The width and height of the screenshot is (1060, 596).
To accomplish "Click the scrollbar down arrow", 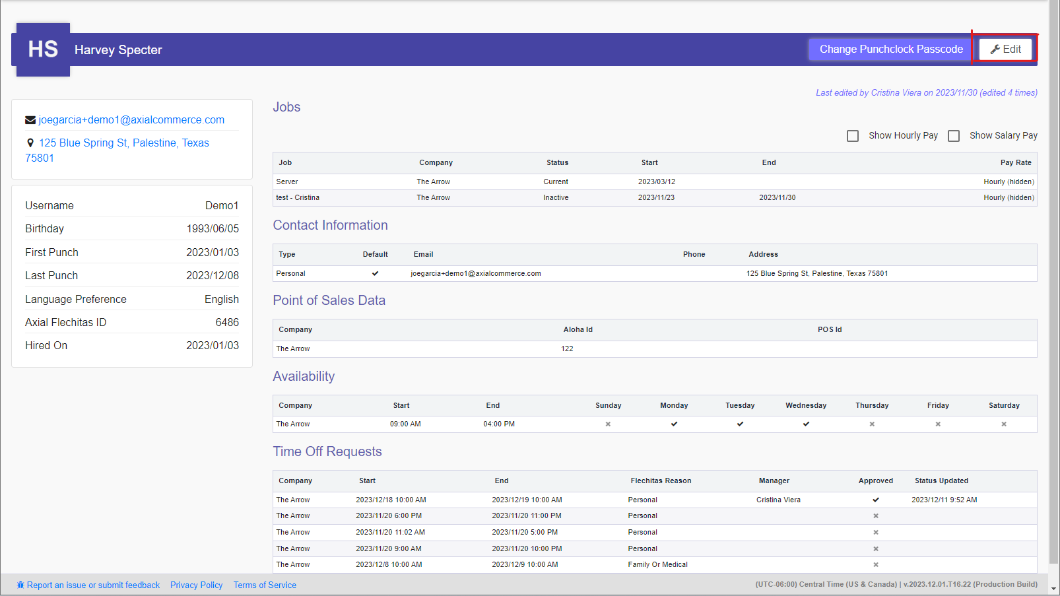I will click(1054, 589).
